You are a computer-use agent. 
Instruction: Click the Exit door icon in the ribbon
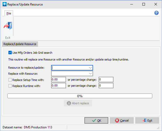8,26
